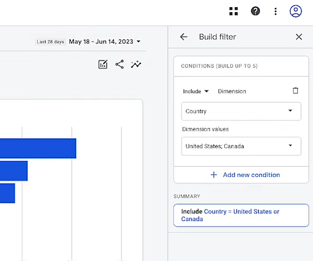Open the user account profile icon
Viewport: 313px width, 261px height.
click(296, 11)
